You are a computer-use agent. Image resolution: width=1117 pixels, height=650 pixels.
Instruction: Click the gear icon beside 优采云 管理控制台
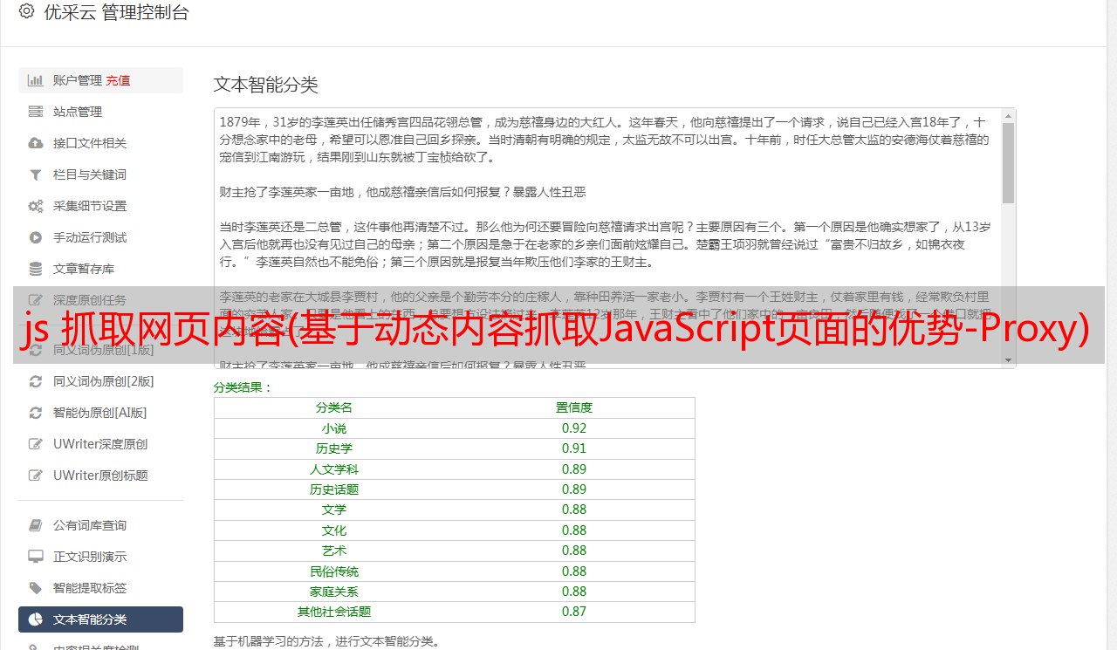pos(26,12)
